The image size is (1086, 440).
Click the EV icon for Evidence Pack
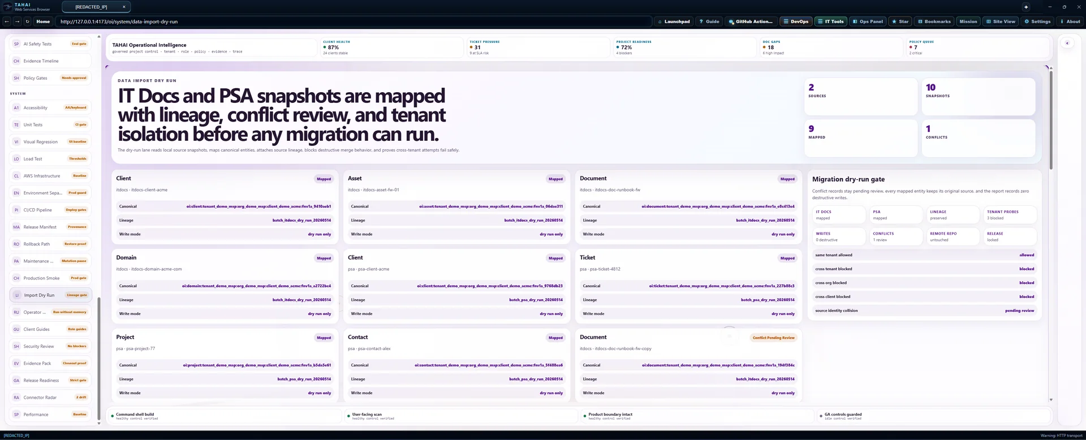click(x=16, y=364)
